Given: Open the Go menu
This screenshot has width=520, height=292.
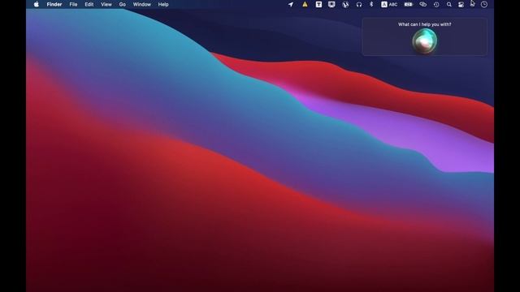Looking at the screenshot, I should [x=123, y=4].
